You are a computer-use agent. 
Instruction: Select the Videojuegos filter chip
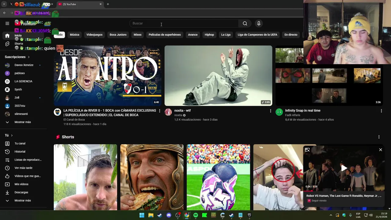pos(94,35)
